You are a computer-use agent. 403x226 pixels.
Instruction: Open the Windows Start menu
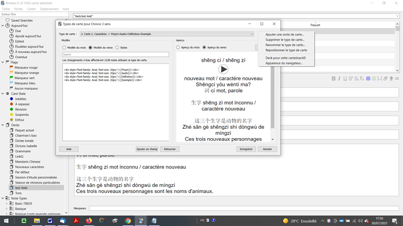[6, 221]
